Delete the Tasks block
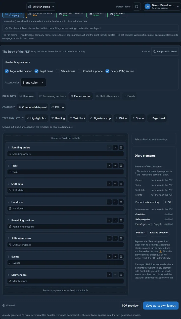 pyautogui.click(x=121, y=166)
